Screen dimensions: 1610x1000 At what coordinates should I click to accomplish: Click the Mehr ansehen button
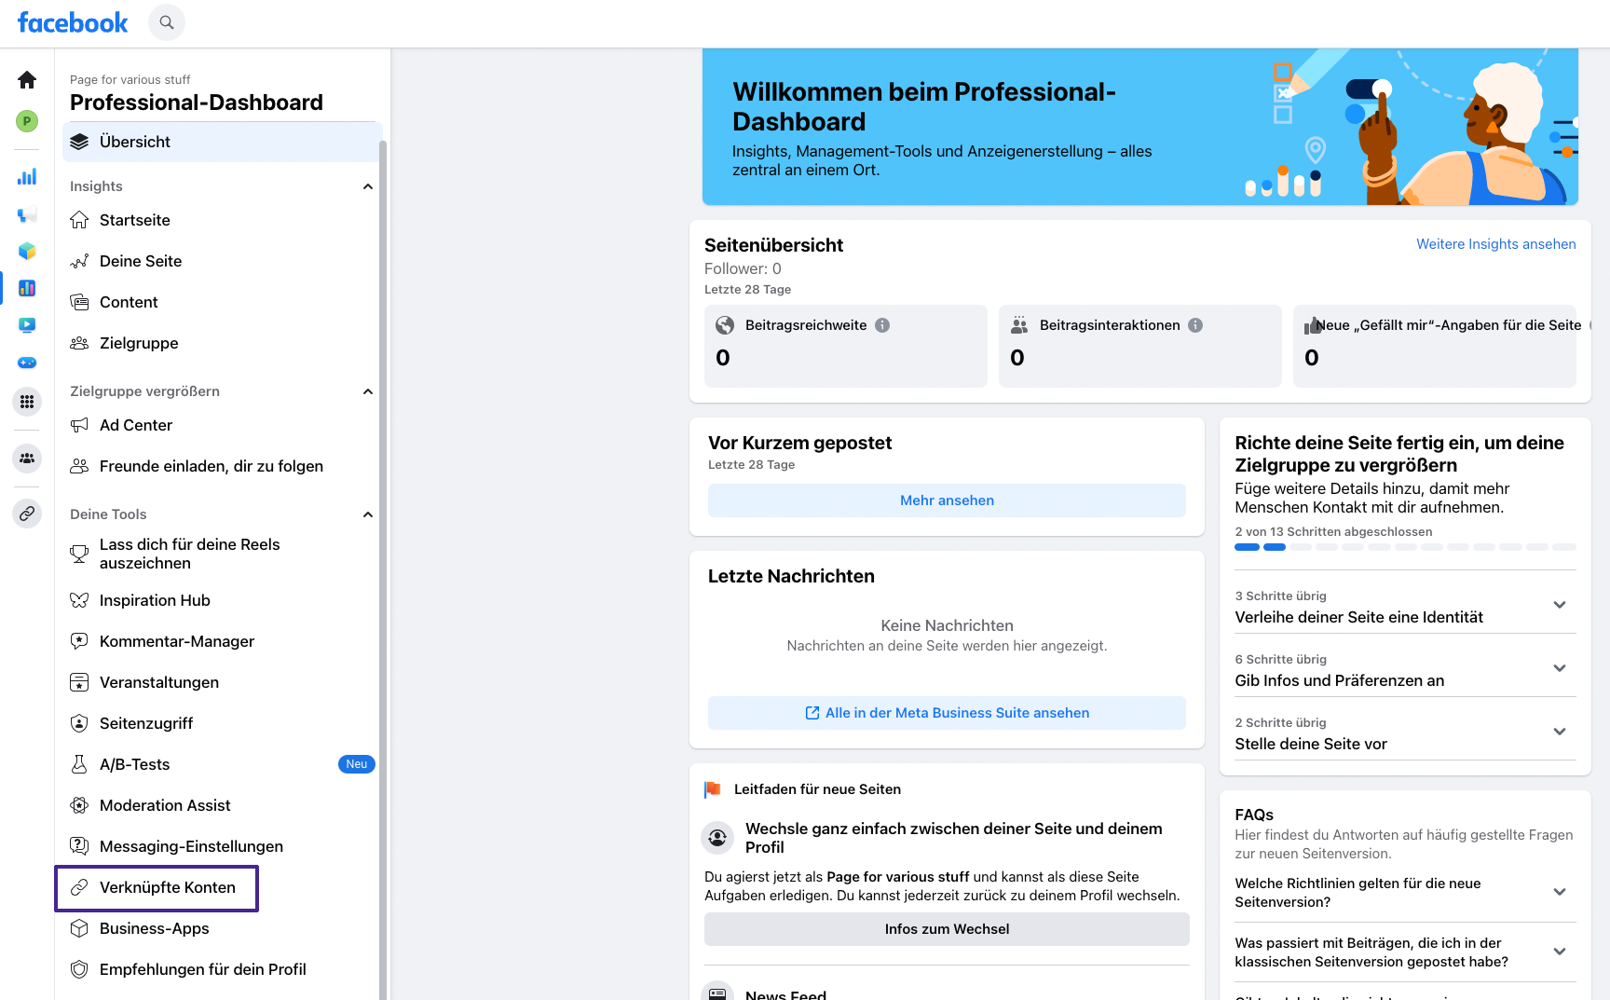(x=947, y=500)
